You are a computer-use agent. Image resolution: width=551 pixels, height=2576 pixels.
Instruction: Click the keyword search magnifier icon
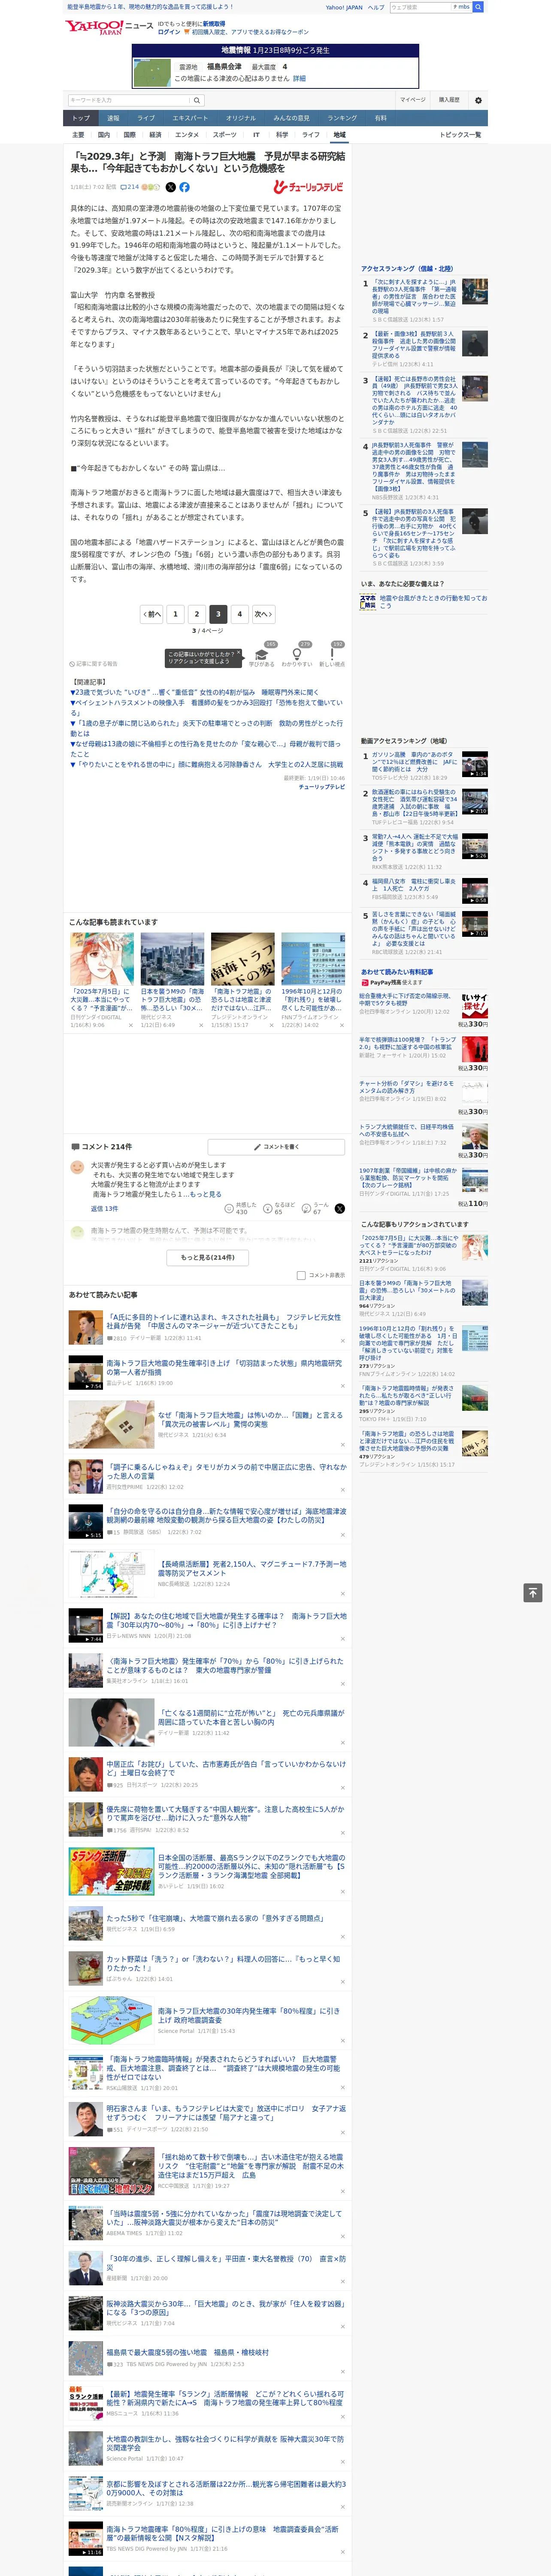(197, 100)
